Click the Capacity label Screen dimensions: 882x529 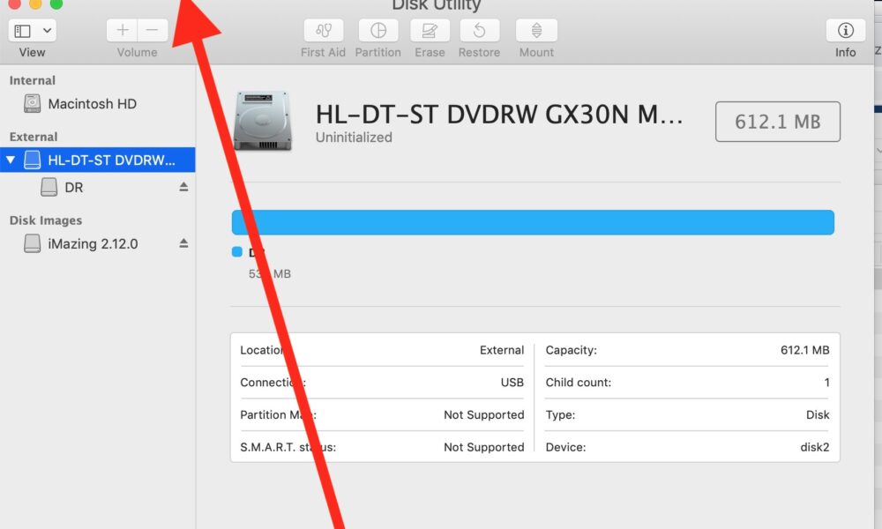click(572, 350)
